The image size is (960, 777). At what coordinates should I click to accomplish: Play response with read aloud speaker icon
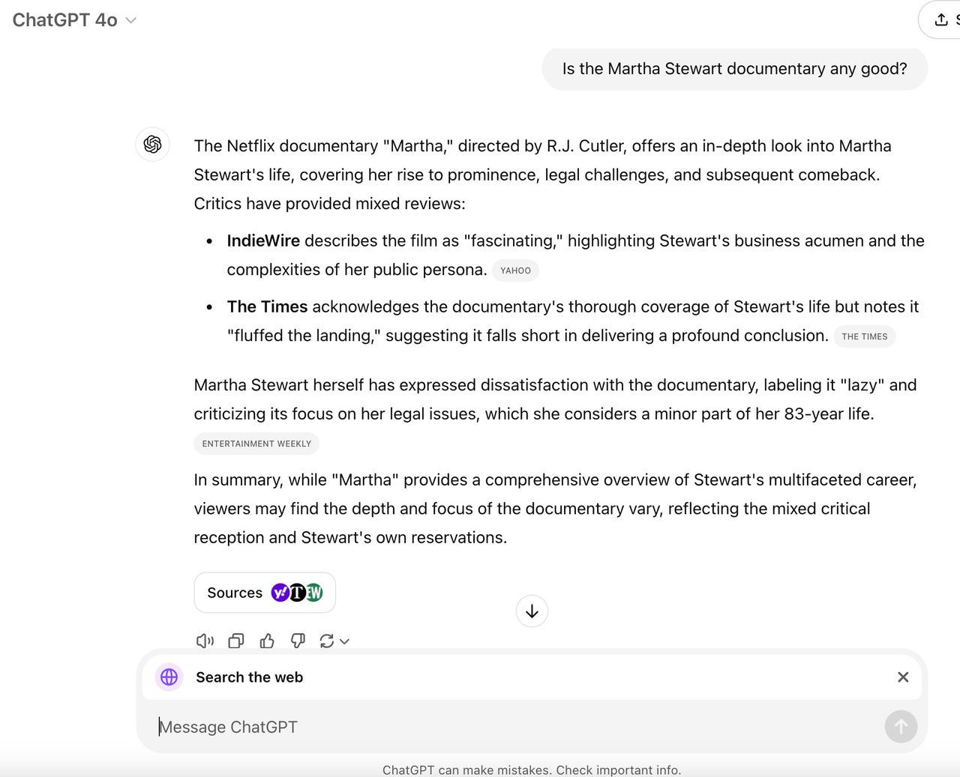point(205,641)
